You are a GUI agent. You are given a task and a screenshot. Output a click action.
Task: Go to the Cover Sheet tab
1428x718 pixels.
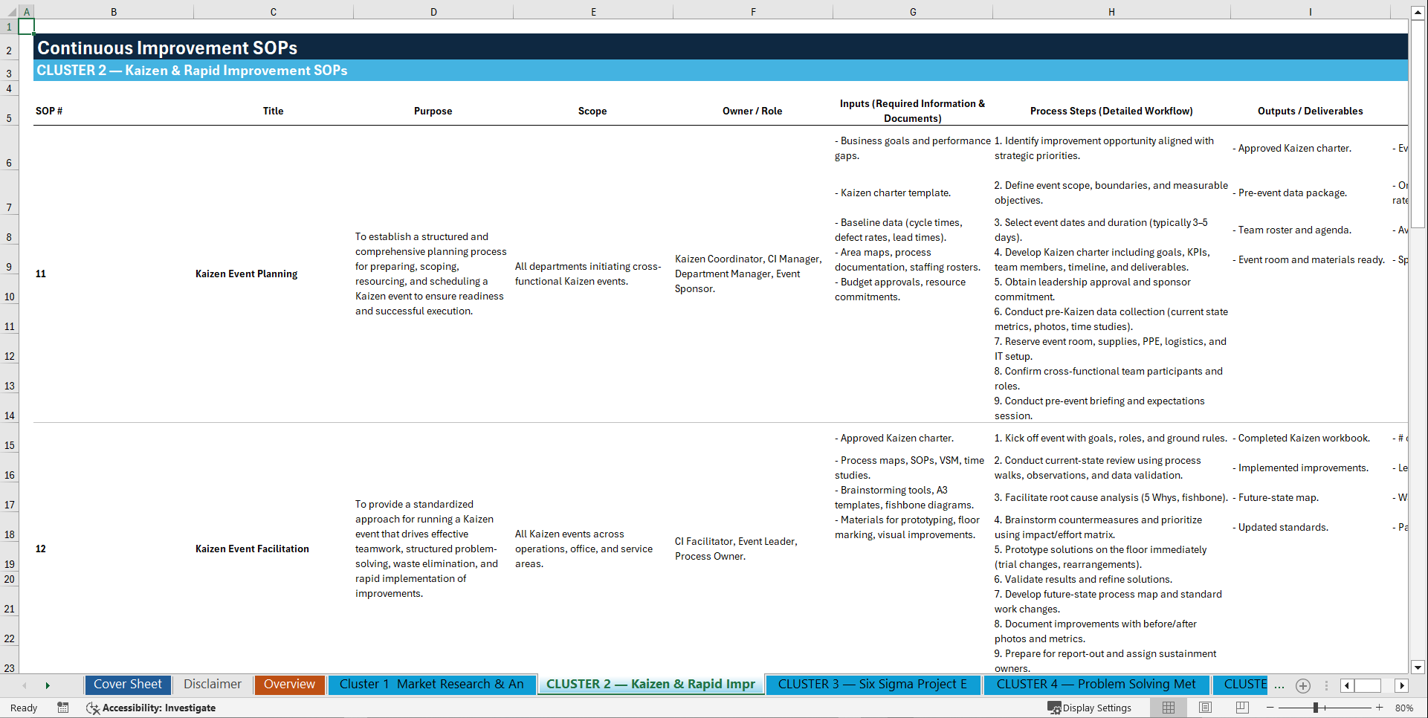tap(127, 685)
